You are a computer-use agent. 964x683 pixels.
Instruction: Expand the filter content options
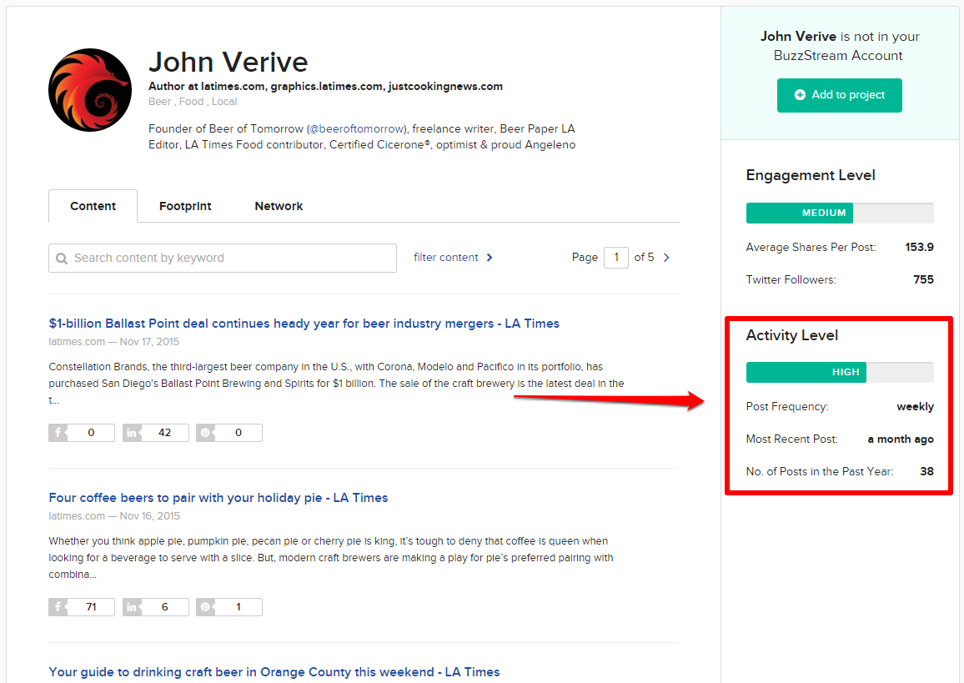pos(447,258)
